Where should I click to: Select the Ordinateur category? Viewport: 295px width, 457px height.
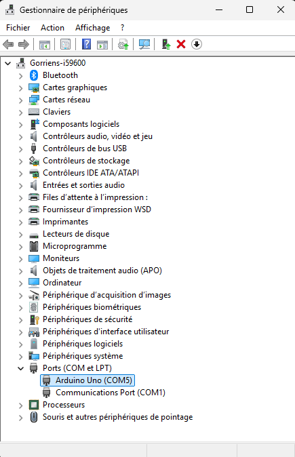(62, 283)
